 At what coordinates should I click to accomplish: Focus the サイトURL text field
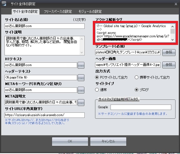coord(44,115)
